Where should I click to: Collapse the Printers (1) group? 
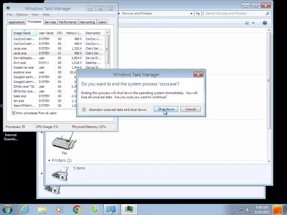click(x=49, y=160)
